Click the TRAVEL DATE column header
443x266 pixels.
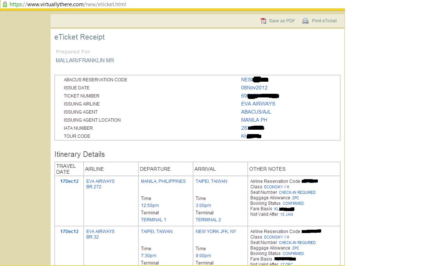tap(66, 169)
